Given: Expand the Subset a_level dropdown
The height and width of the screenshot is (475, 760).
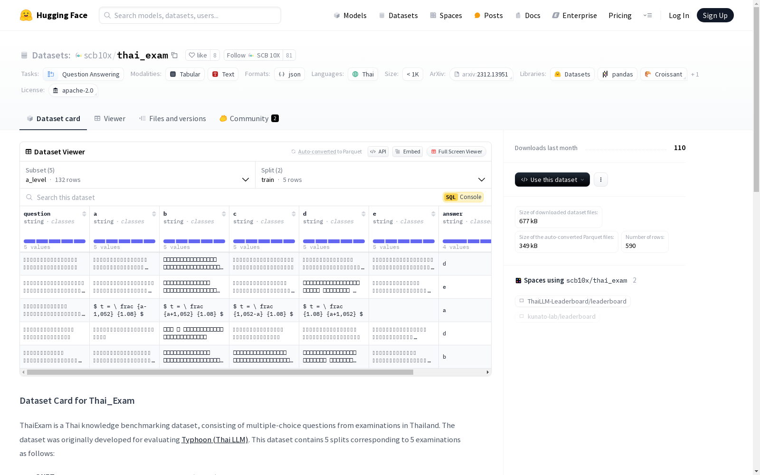Looking at the screenshot, I should [137, 175].
